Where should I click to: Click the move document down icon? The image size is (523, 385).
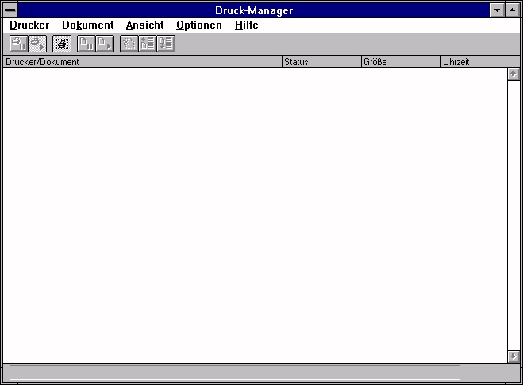pyautogui.click(x=166, y=44)
